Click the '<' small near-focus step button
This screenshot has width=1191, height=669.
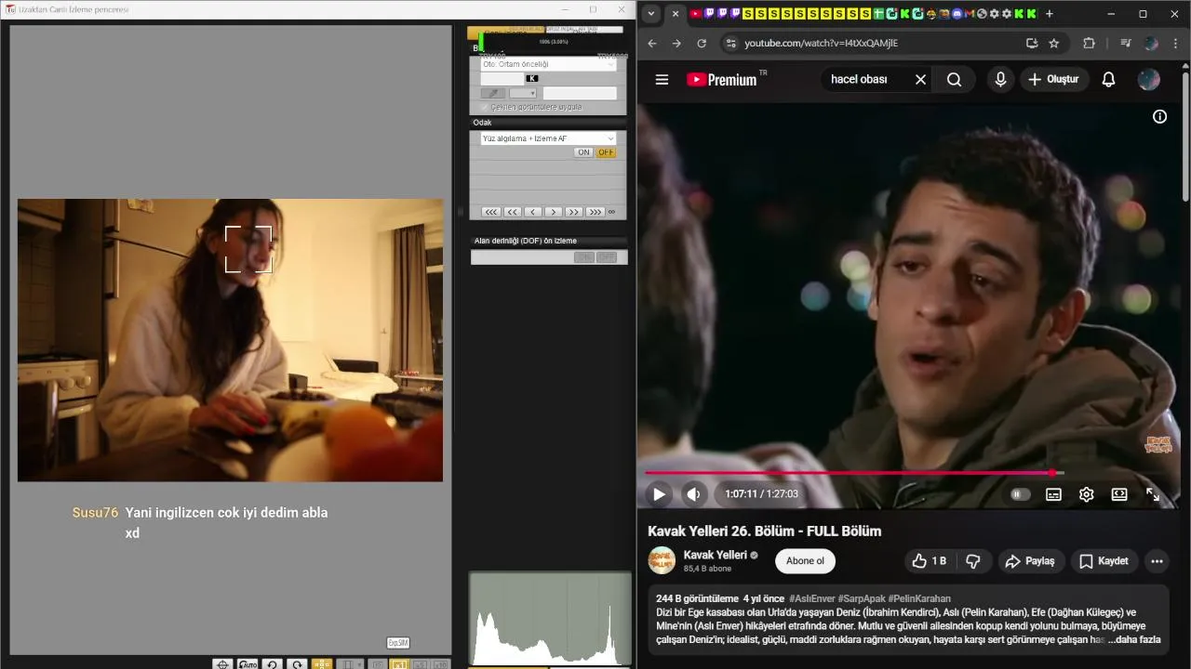[x=533, y=212]
